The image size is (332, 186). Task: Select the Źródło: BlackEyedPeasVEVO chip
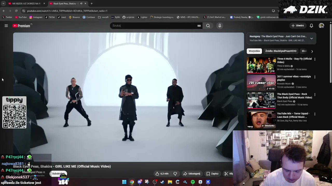281,51
